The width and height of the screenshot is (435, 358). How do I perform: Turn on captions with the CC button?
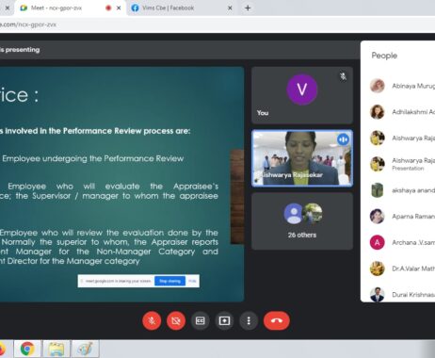click(x=200, y=320)
